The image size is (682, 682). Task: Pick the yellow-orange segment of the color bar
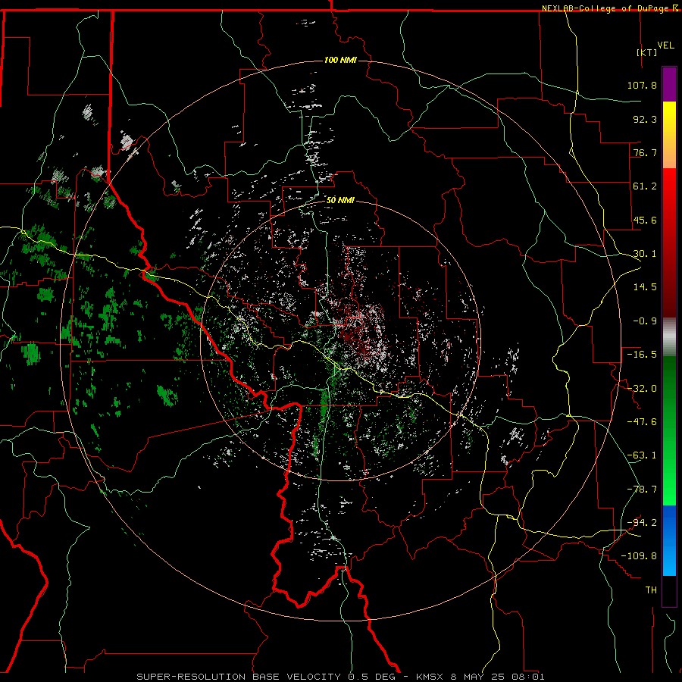click(669, 135)
